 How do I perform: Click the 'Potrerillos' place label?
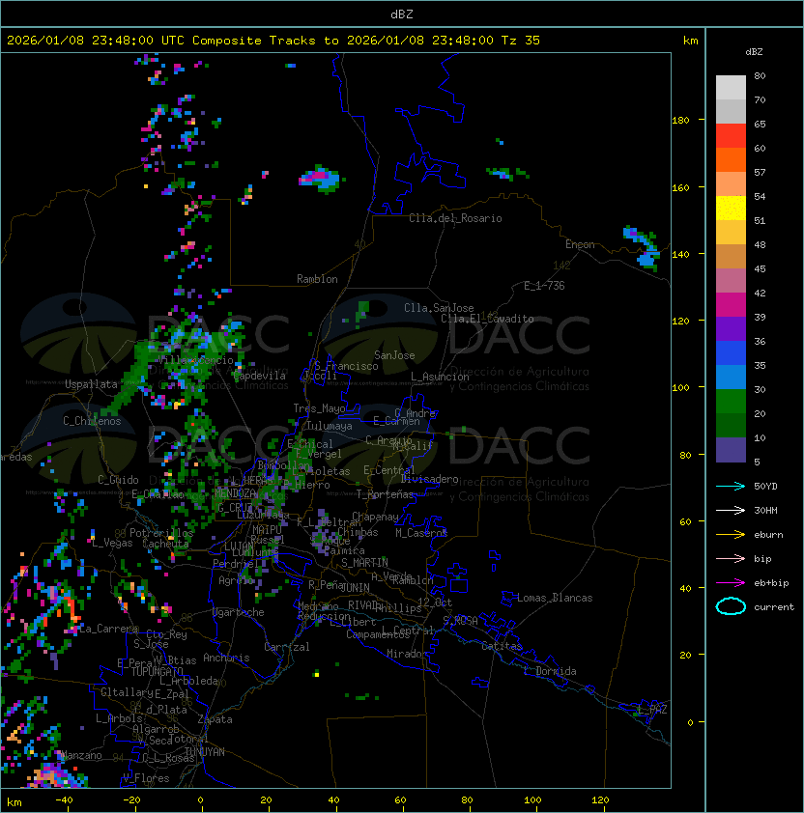pos(161,533)
